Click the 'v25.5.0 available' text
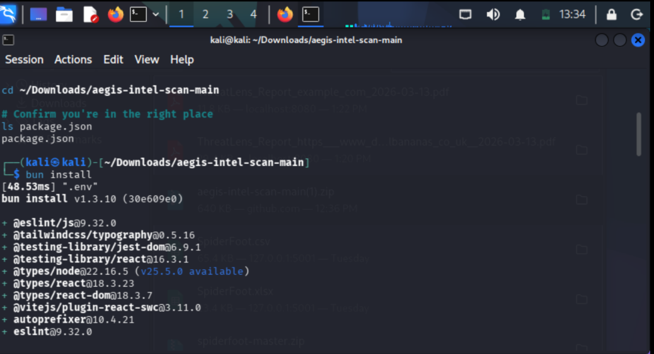Screen dimensions: 654x354 point(192,271)
